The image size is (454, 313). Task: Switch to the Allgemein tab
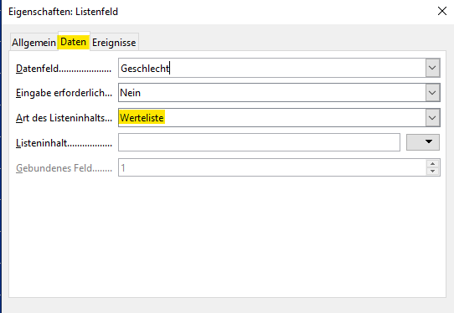tap(34, 43)
